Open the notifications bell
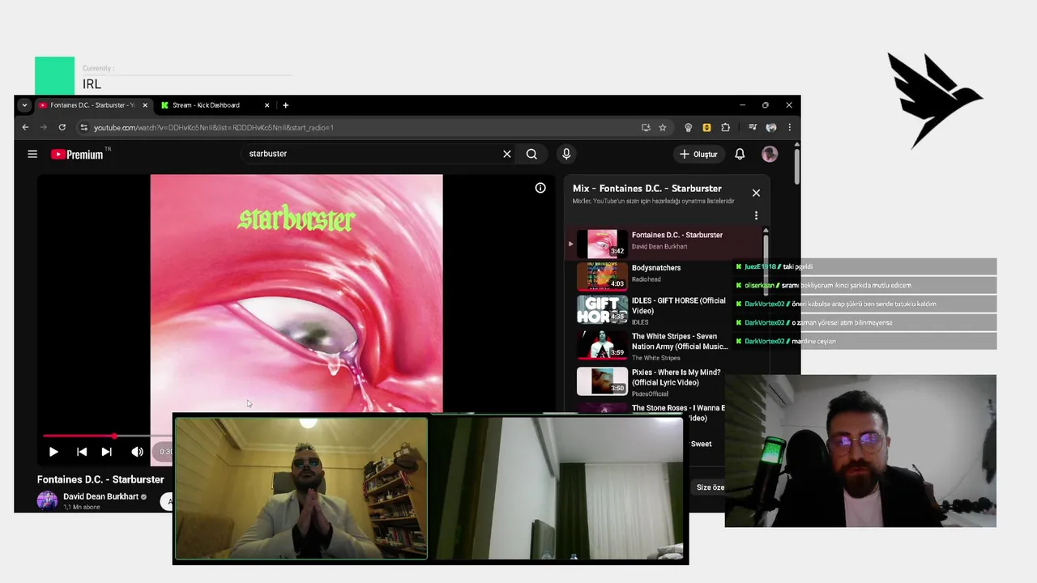The height and width of the screenshot is (583, 1037). click(740, 154)
